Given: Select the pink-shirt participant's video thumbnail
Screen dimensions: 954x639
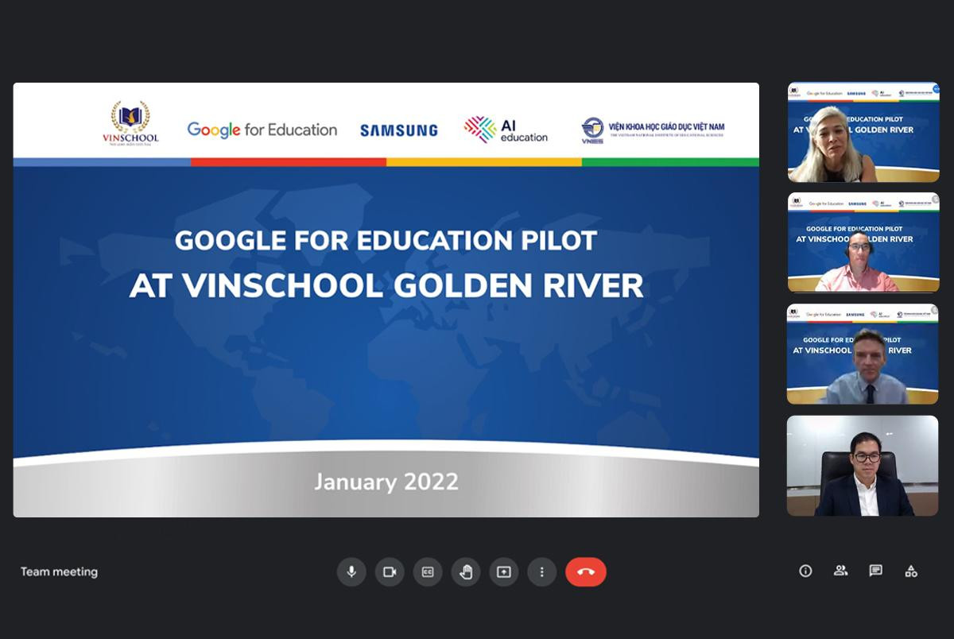Looking at the screenshot, I should (863, 243).
